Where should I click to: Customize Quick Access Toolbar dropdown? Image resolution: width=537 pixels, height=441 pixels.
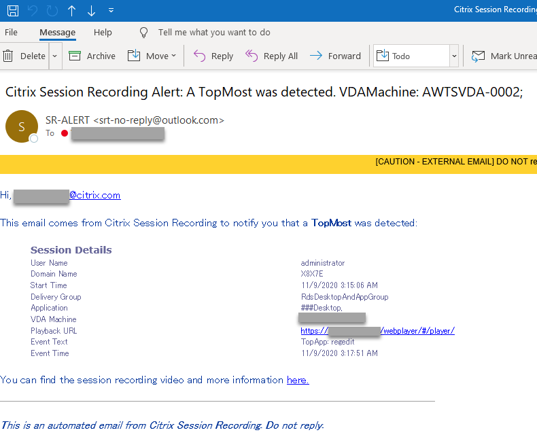pos(111,10)
